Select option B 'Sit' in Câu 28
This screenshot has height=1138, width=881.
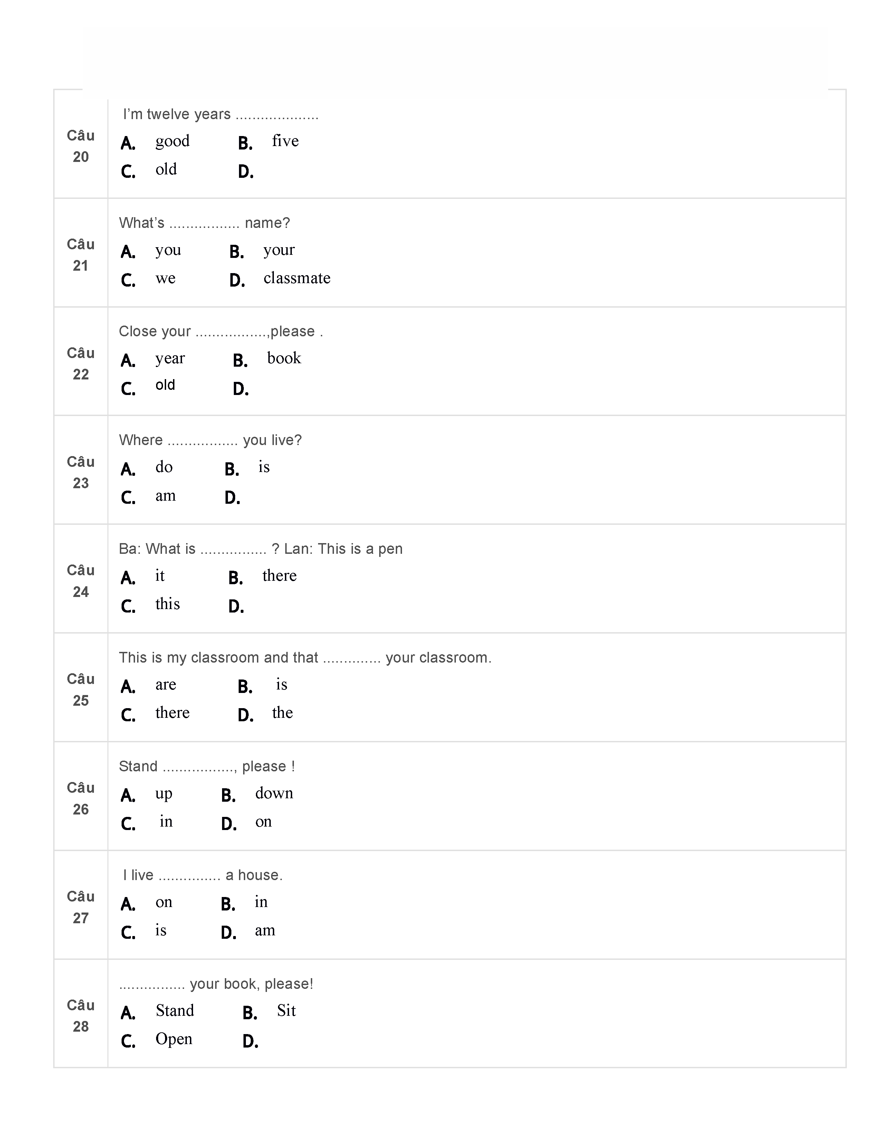(x=286, y=1011)
